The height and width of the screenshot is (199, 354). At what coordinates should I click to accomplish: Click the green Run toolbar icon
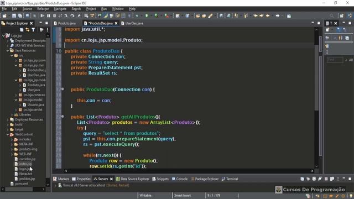pyautogui.click(x=147, y=15)
